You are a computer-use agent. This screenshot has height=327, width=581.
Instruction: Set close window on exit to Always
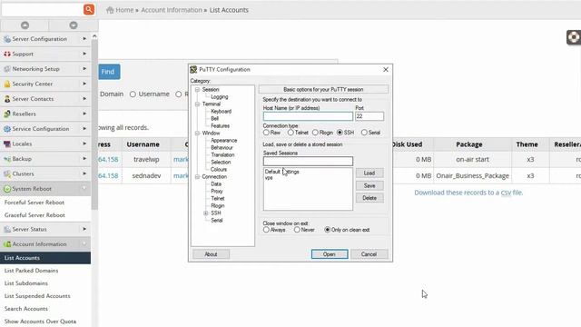[266, 230]
